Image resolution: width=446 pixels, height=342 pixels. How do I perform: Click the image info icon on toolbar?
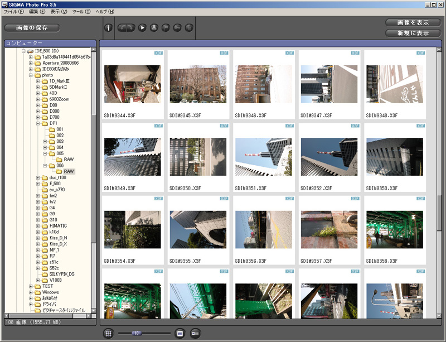(x=109, y=28)
